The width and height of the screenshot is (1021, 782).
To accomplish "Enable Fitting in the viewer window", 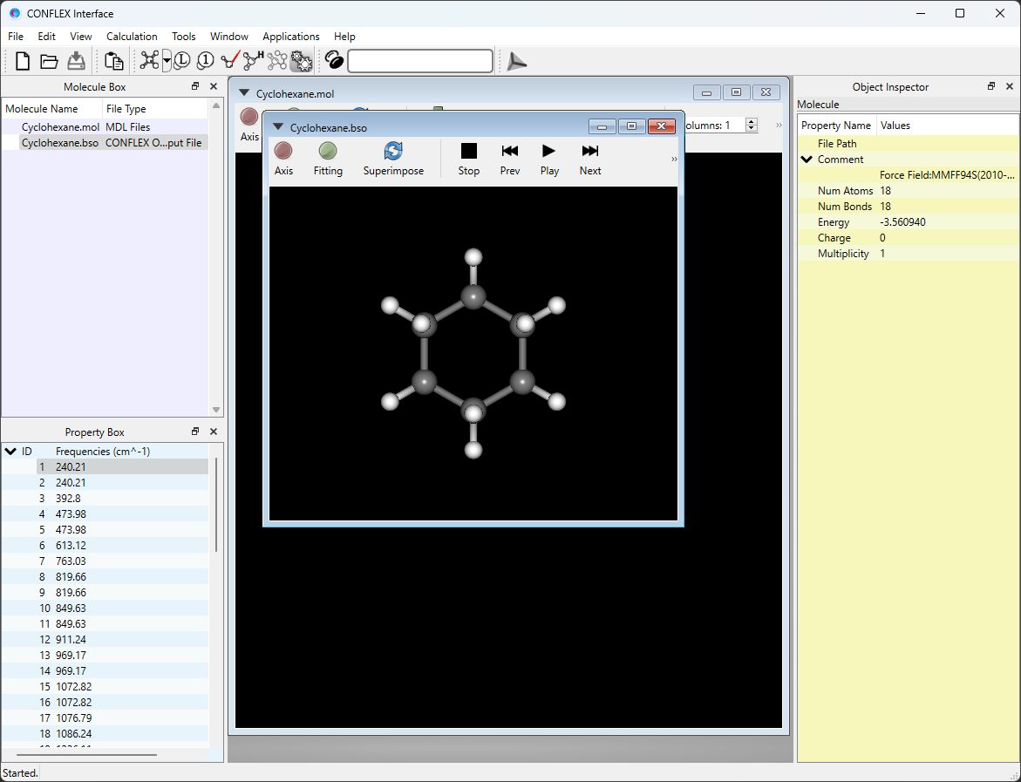I will pyautogui.click(x=328, y=159).
